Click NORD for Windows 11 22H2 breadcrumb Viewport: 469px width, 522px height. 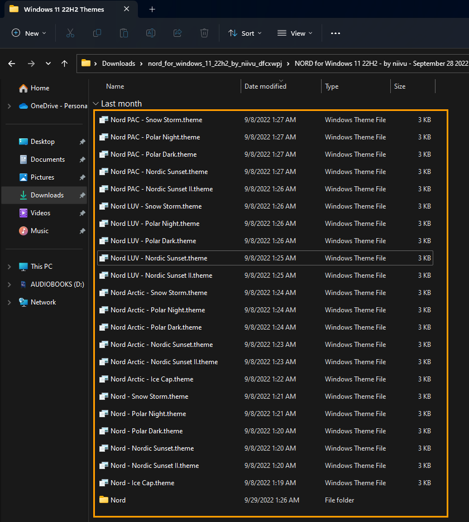tap(381, 64)
